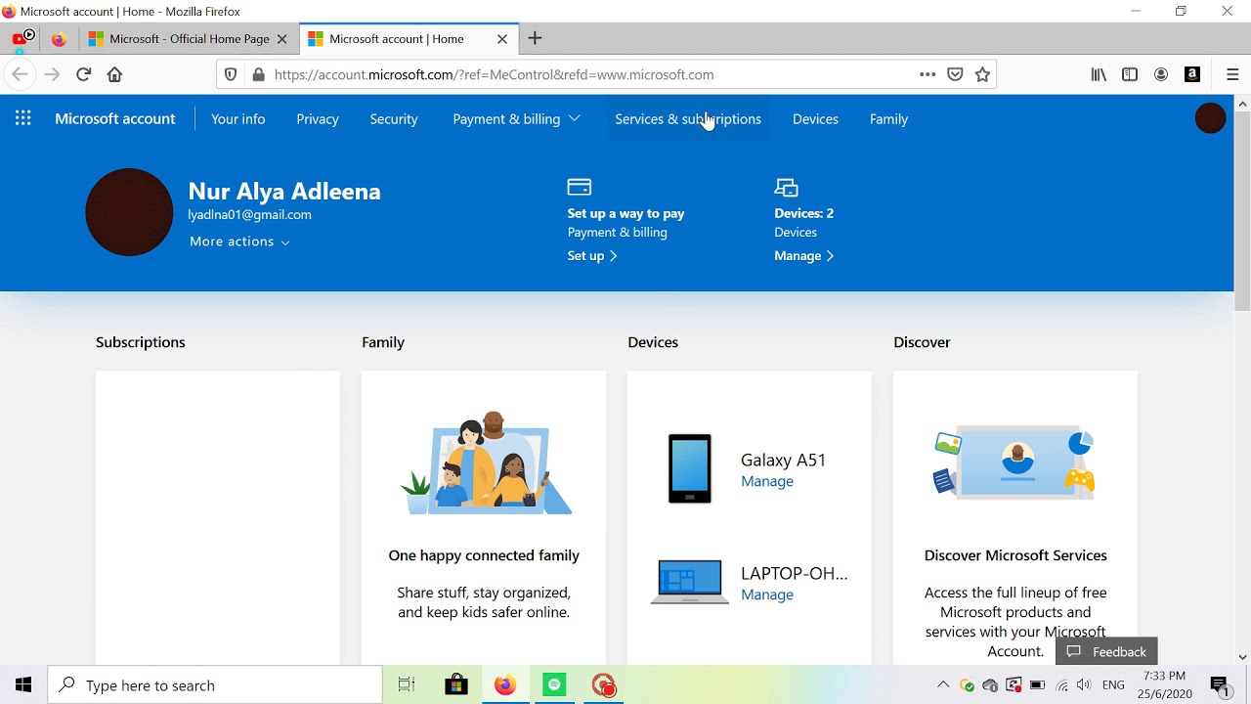1251x704 pixels.
Task: Click Firefox icon in taskbar
Action: (505, 685)
